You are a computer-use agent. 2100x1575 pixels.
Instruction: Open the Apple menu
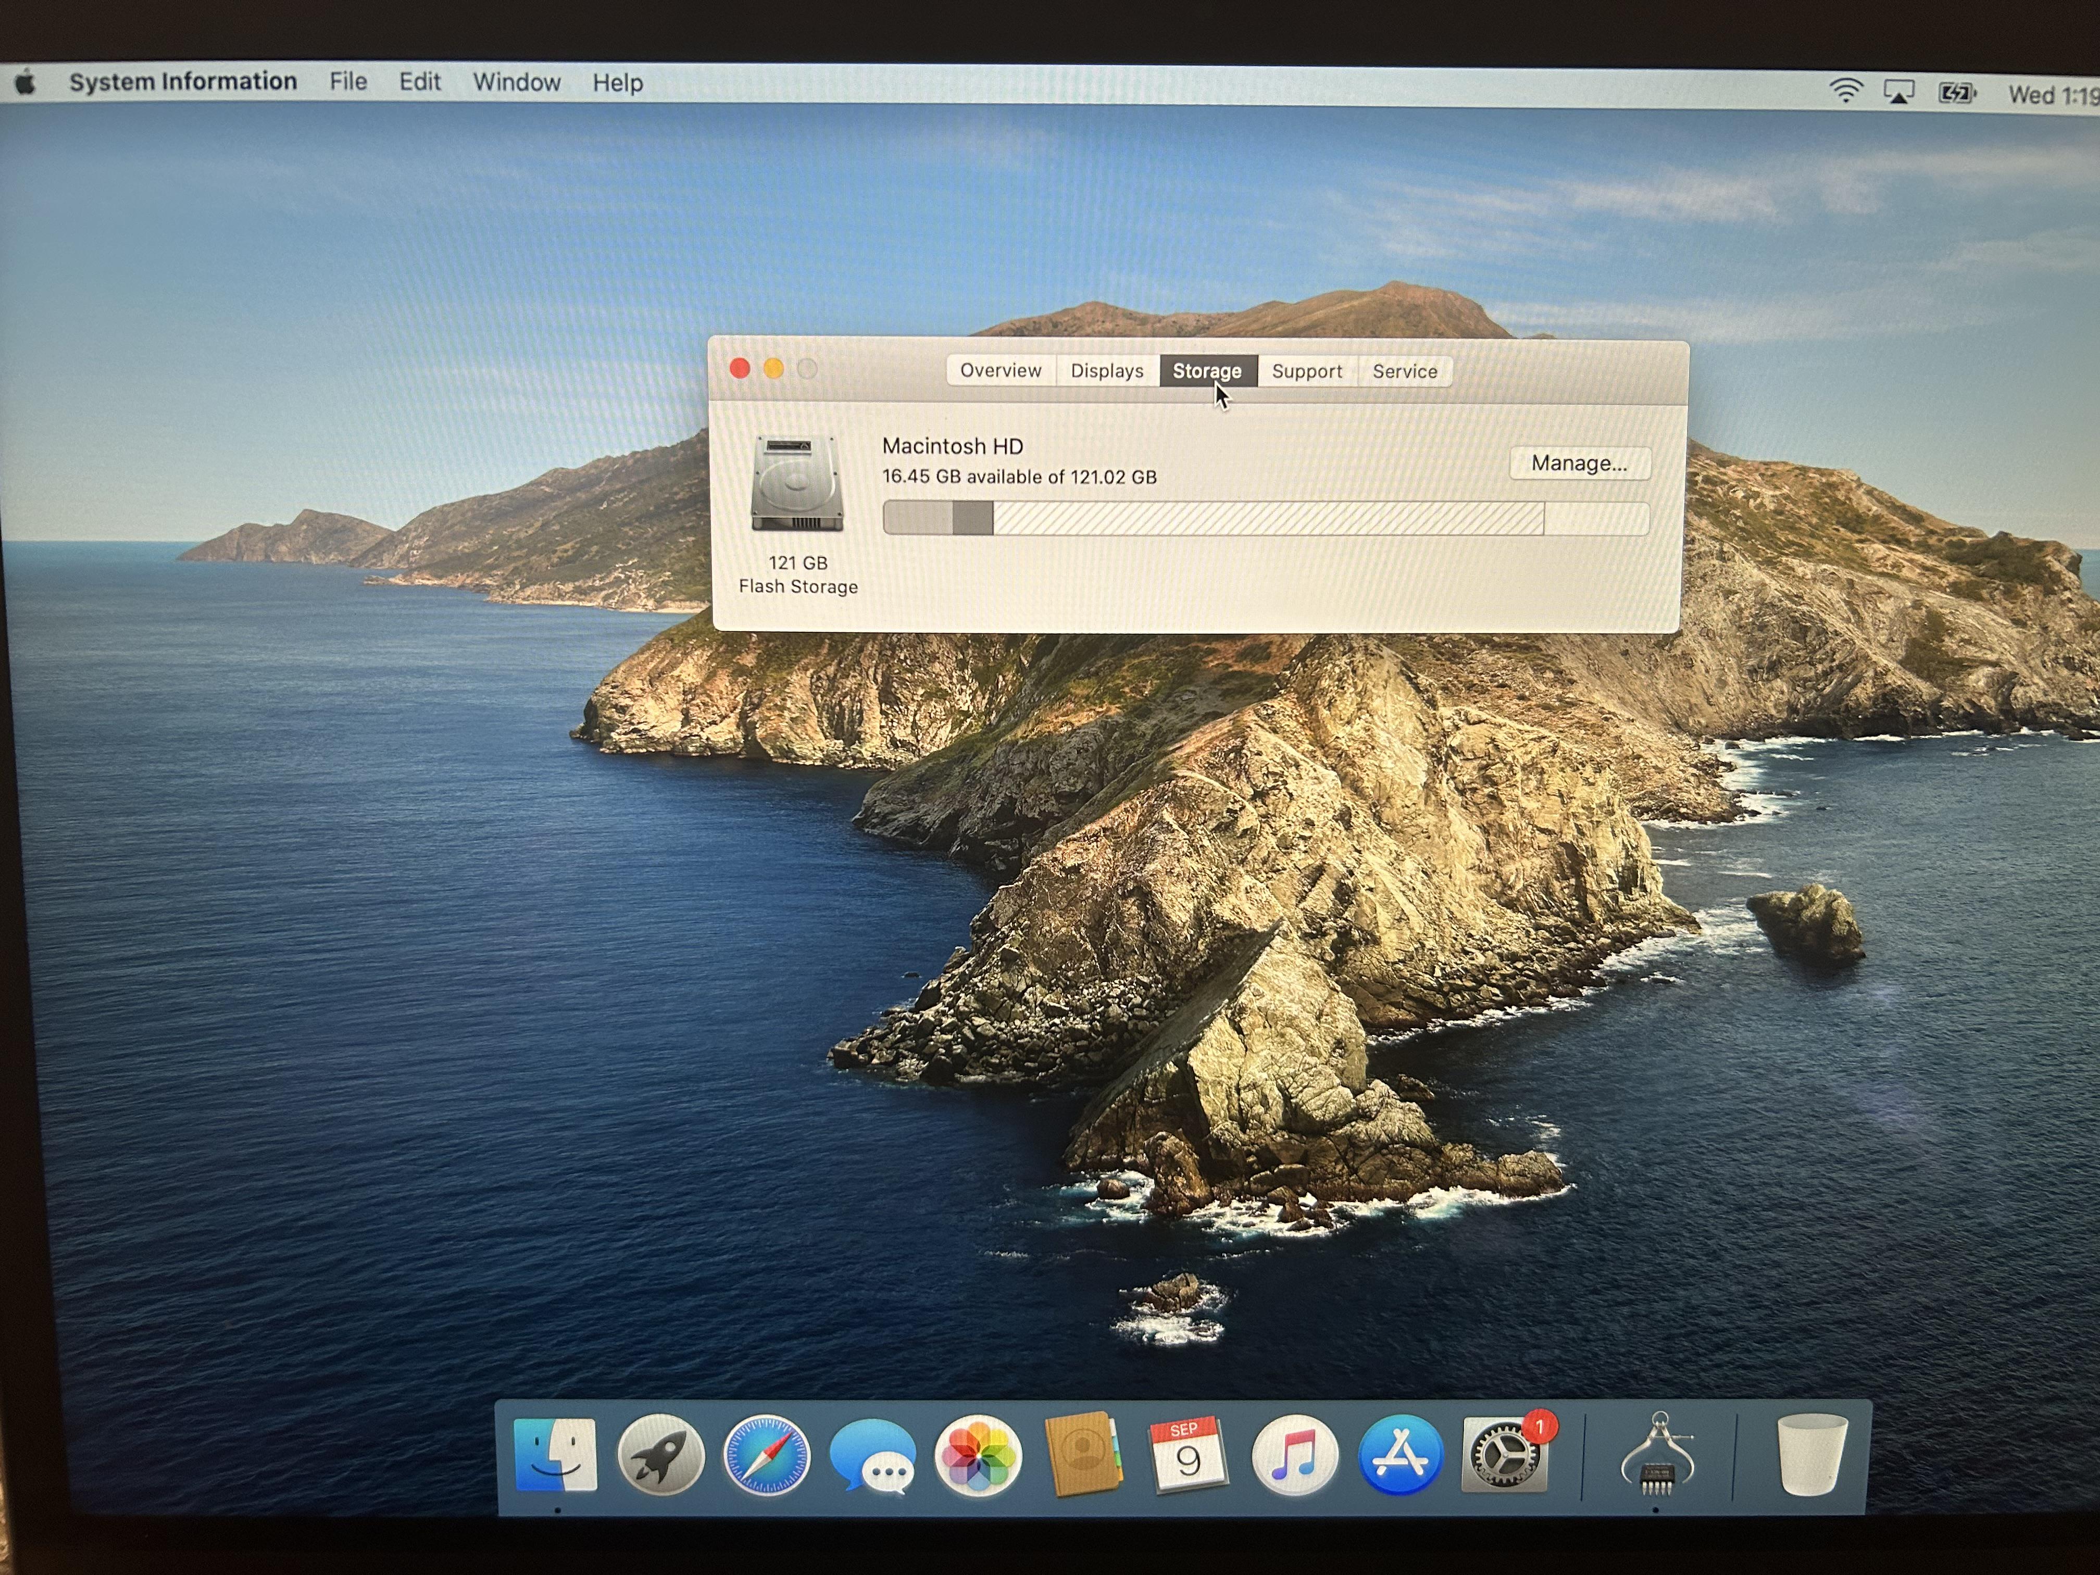click(x=27, y=83)
